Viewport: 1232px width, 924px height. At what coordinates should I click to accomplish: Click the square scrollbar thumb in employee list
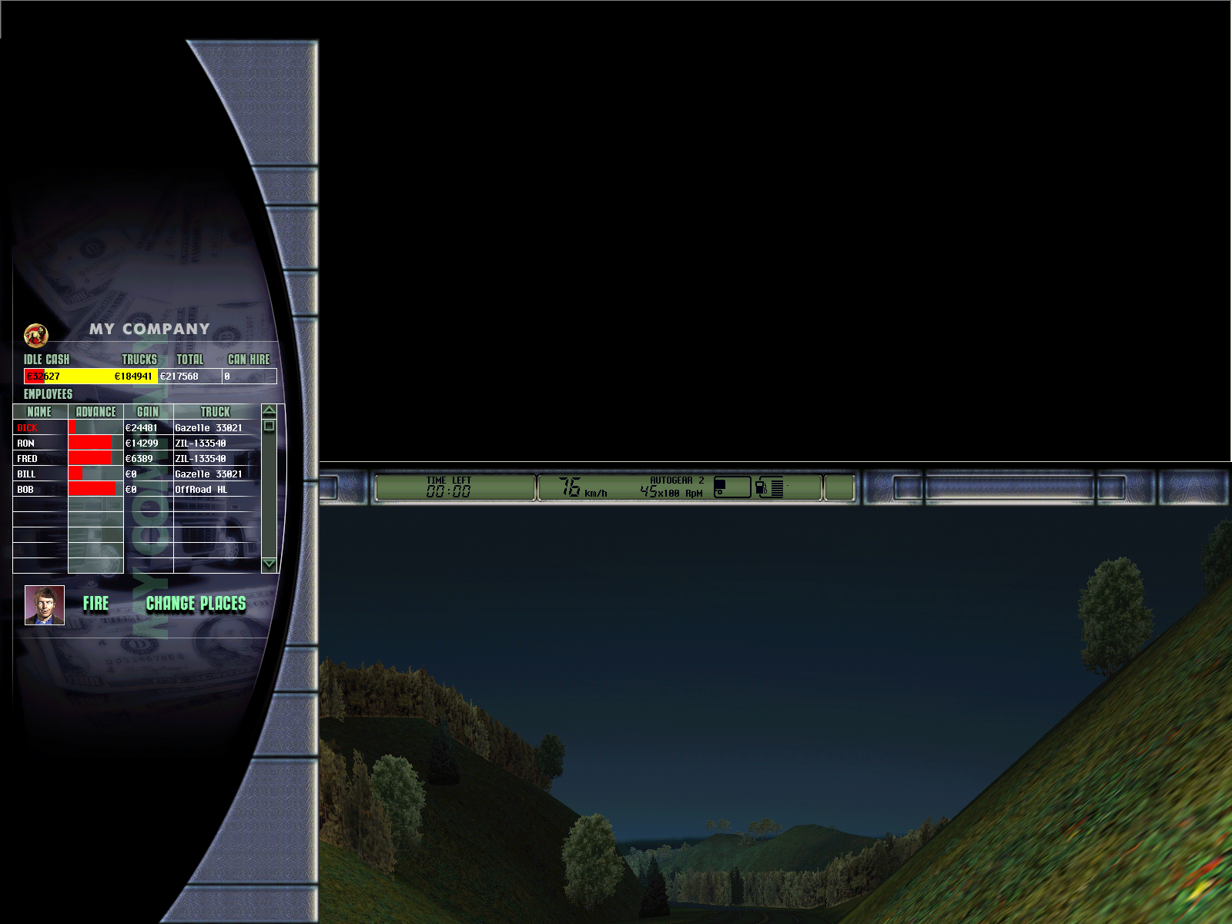[x=269, y=426]
